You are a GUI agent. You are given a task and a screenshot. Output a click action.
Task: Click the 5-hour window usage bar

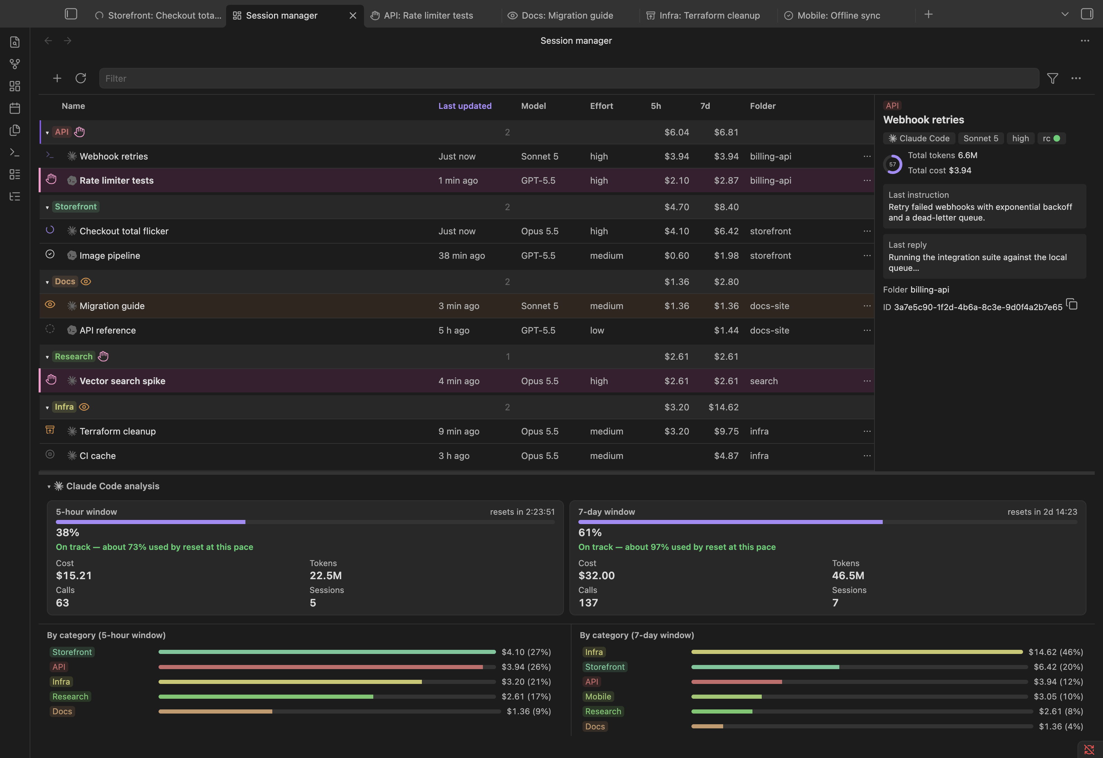[x=305, y=522]
